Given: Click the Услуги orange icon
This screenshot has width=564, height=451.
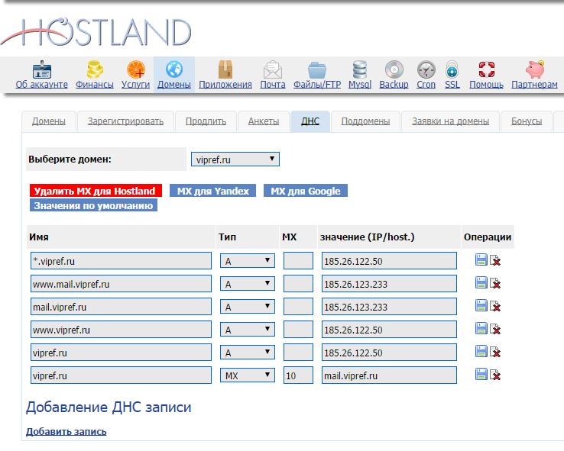Looking at the screenshot, I should click(135, 69).
